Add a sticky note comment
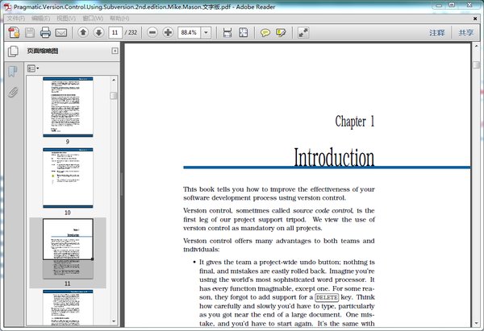484x331 pixels. tap(265, 32)
